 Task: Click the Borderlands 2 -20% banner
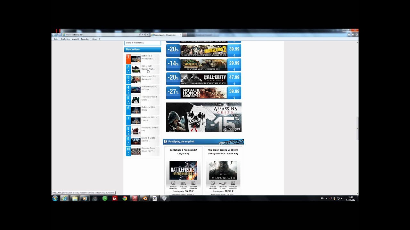pos(203,50)
